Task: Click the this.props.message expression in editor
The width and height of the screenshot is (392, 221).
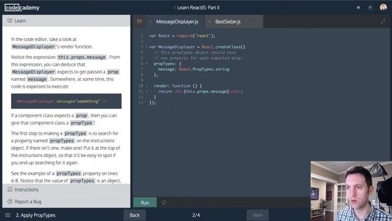Action: tap(206, 91)
